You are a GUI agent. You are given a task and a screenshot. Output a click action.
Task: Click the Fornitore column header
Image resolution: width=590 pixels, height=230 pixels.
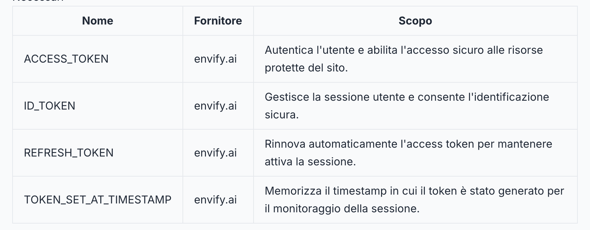pyautogui.click(x=218, y=21)
